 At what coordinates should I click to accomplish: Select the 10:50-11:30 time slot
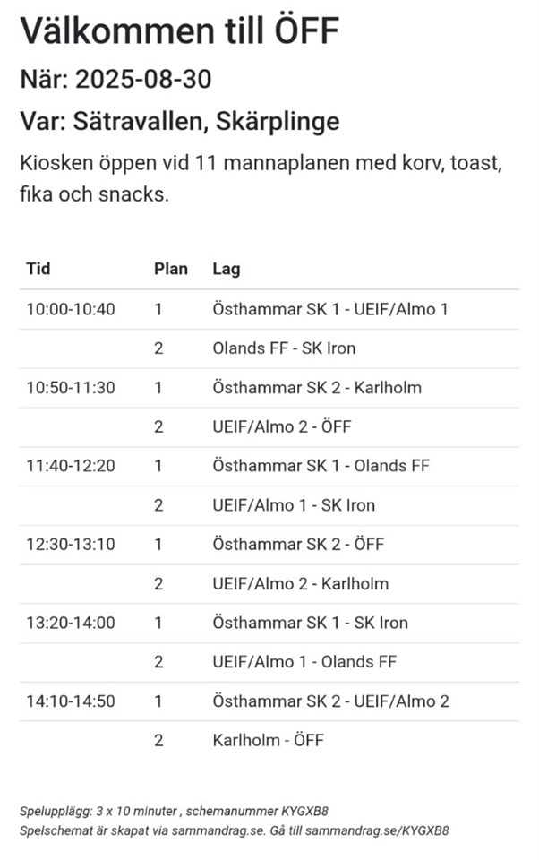coord(71,388)
